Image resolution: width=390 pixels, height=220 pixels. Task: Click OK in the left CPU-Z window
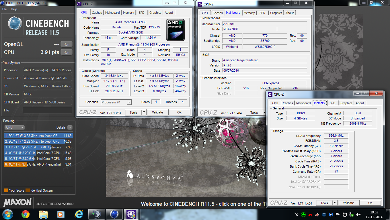click(x=180, y=112)
